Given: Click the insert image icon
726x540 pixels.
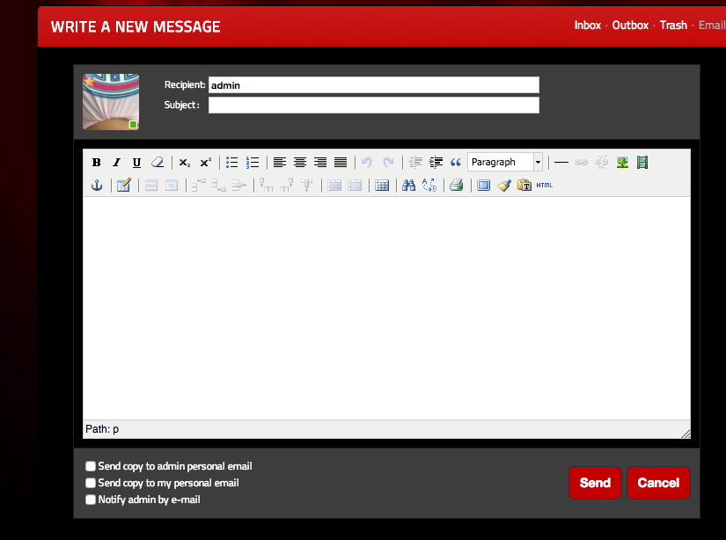Looking at the screenshot, I should [x=622, y=163].
